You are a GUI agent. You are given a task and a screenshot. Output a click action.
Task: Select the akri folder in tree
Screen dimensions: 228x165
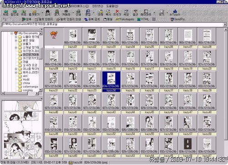click(25, 76)
